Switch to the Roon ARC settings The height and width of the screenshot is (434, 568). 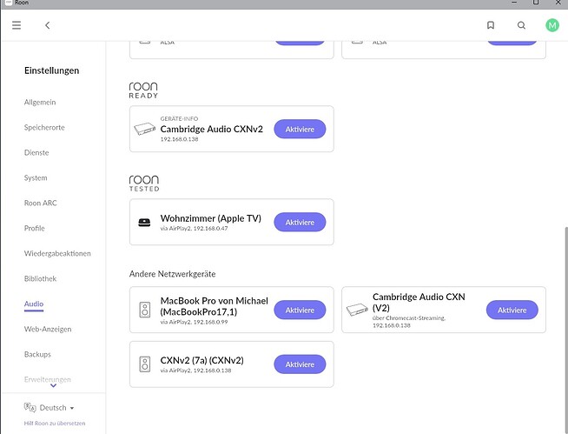[x=42, y=203]
